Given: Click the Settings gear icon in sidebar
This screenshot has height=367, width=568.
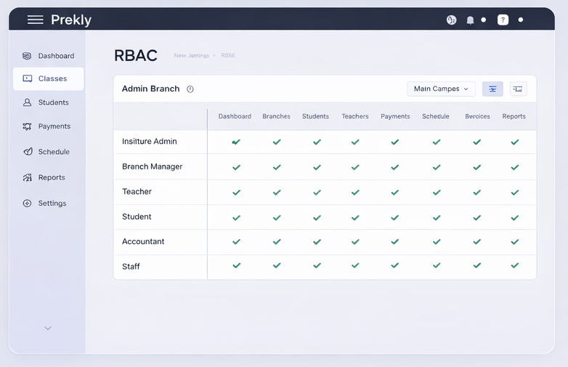Looking at the screenshot, I should [28, 203].
